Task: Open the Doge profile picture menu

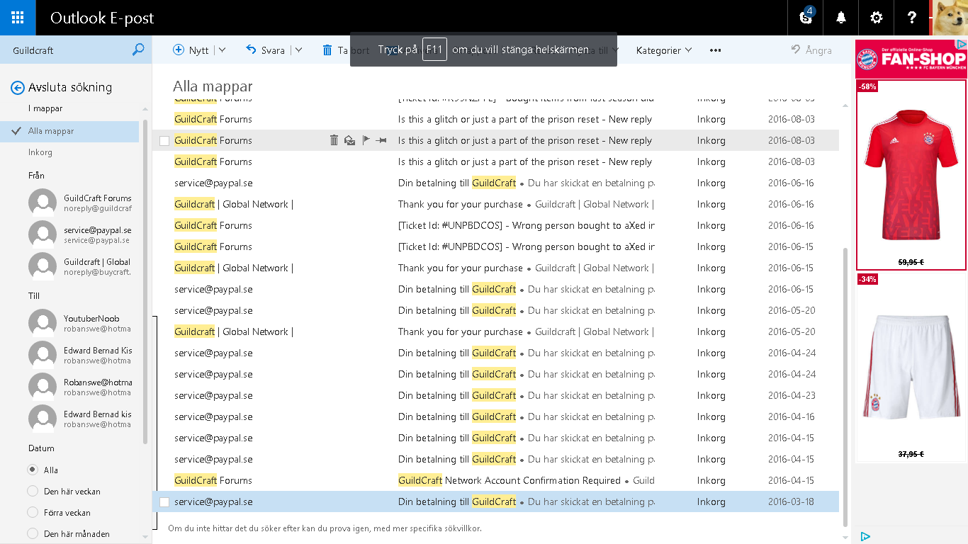Action: click(949, 18)
